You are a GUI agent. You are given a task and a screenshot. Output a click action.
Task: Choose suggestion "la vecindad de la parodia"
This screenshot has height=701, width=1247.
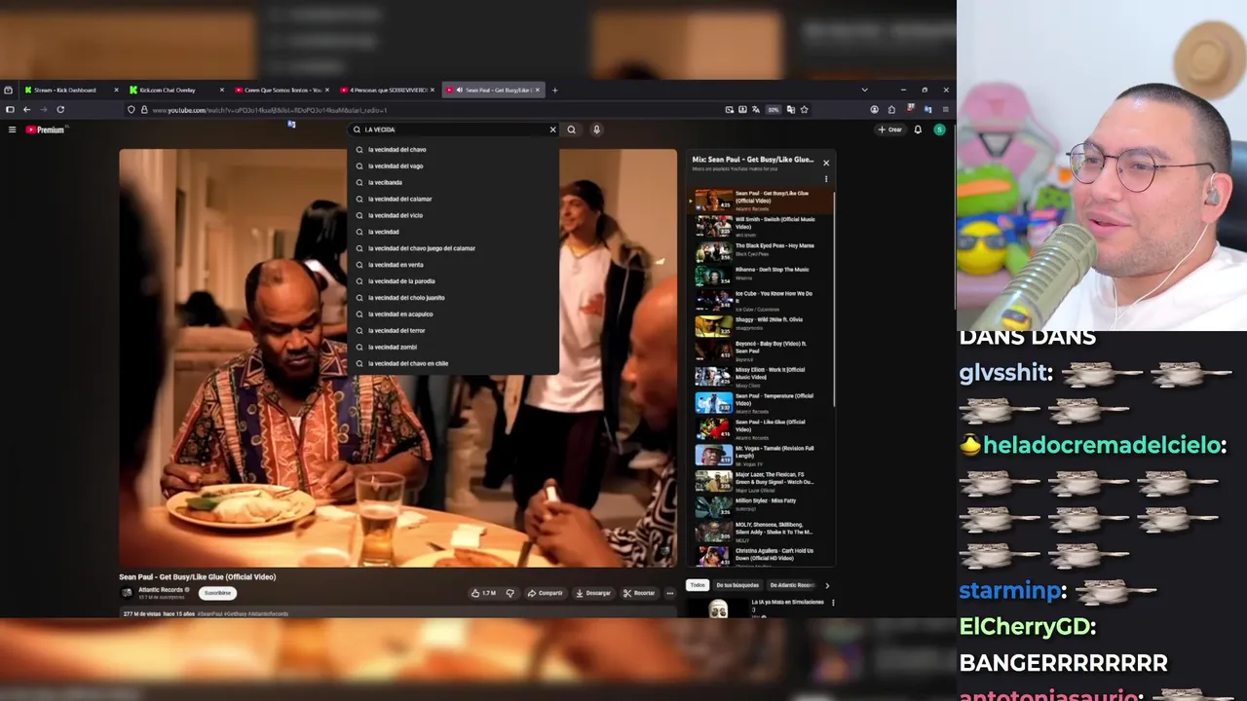[453, 281]
